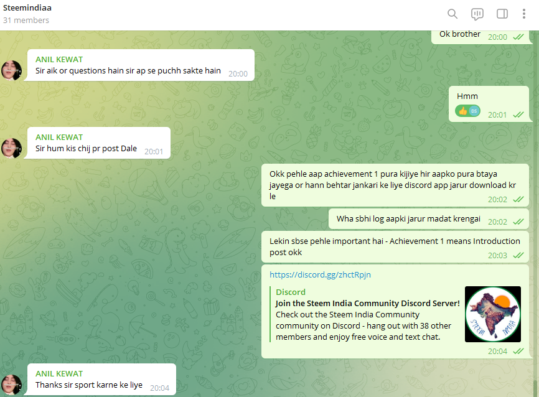539x397 pixels.
Task: Click ANIL KEWAT name above 'Thanks sir sport'
Action: (59, 373)
